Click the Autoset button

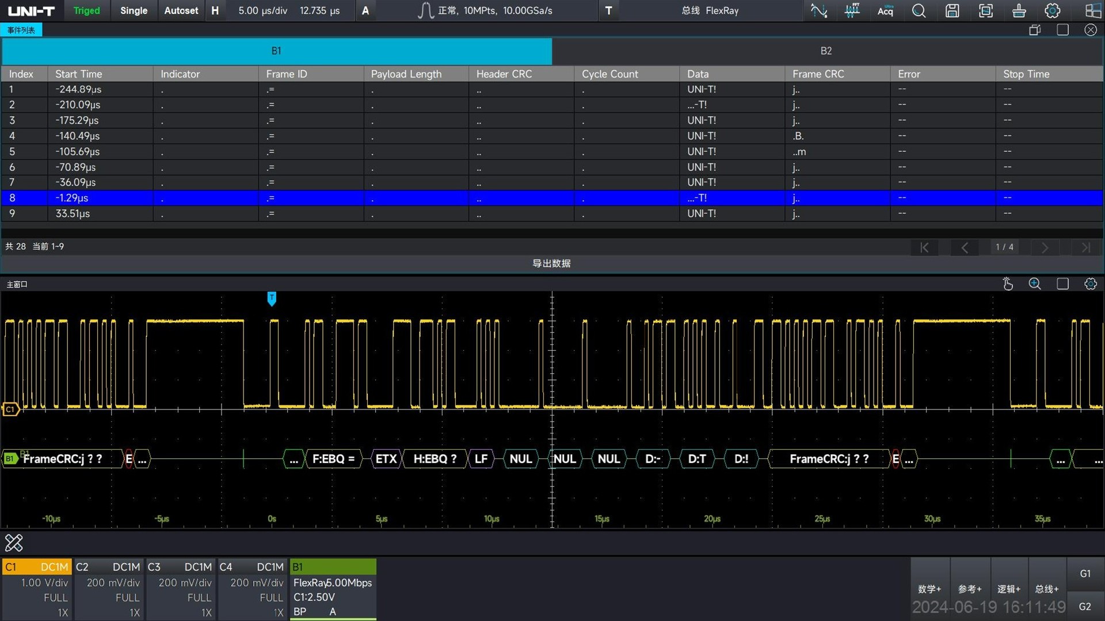(x=181, y=10)
